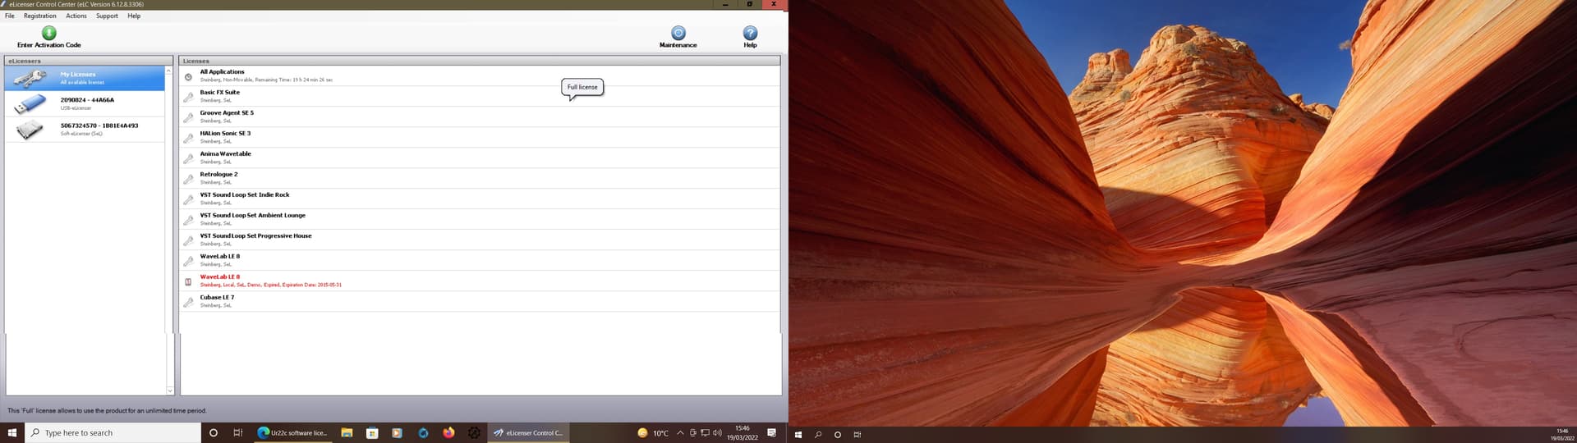Click key icon for the non-expired WaveLab LE 8

188,261
